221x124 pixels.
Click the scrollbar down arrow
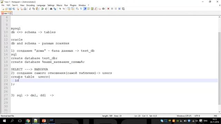click(220, 112)
